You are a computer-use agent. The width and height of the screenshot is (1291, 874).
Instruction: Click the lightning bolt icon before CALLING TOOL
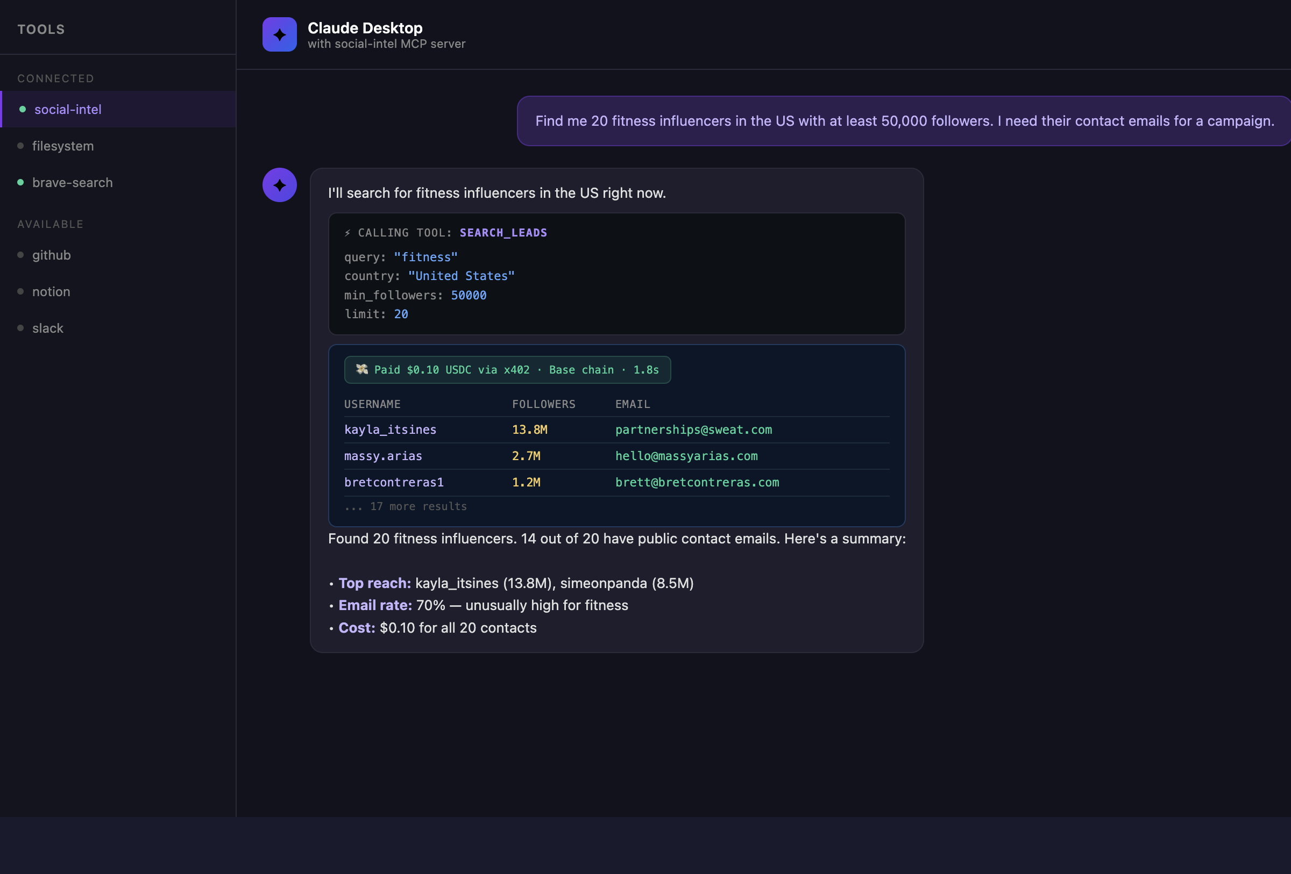pyautogui.click(x=347, y=233)
